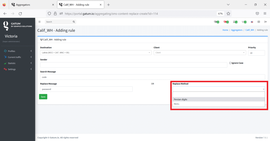Click the Save button
270x141 pixels.
coord(43,97)
